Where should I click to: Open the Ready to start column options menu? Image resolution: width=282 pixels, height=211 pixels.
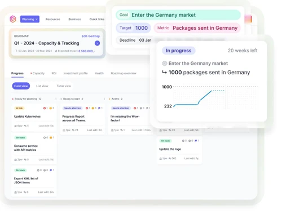(104, 99)
